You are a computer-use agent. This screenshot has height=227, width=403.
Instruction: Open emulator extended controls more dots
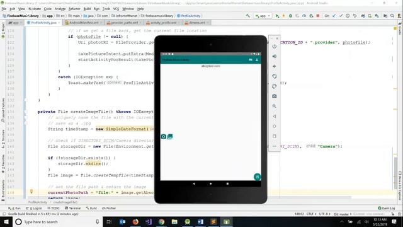275,146
